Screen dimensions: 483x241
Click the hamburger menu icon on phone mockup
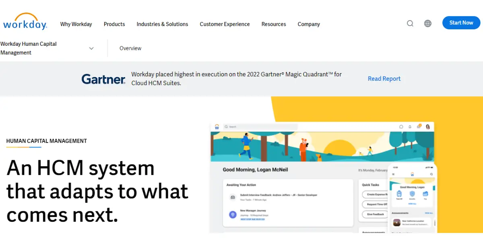393,174
